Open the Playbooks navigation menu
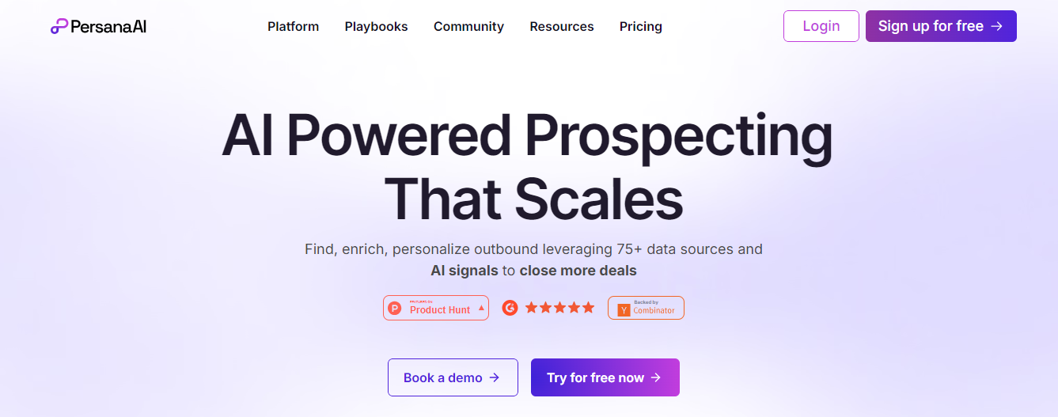The height and width of the screenshot is (417, 1058). coord(376,26)
